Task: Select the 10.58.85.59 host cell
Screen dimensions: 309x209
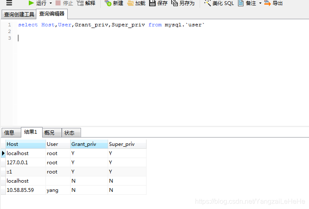Action: [25, 190]
